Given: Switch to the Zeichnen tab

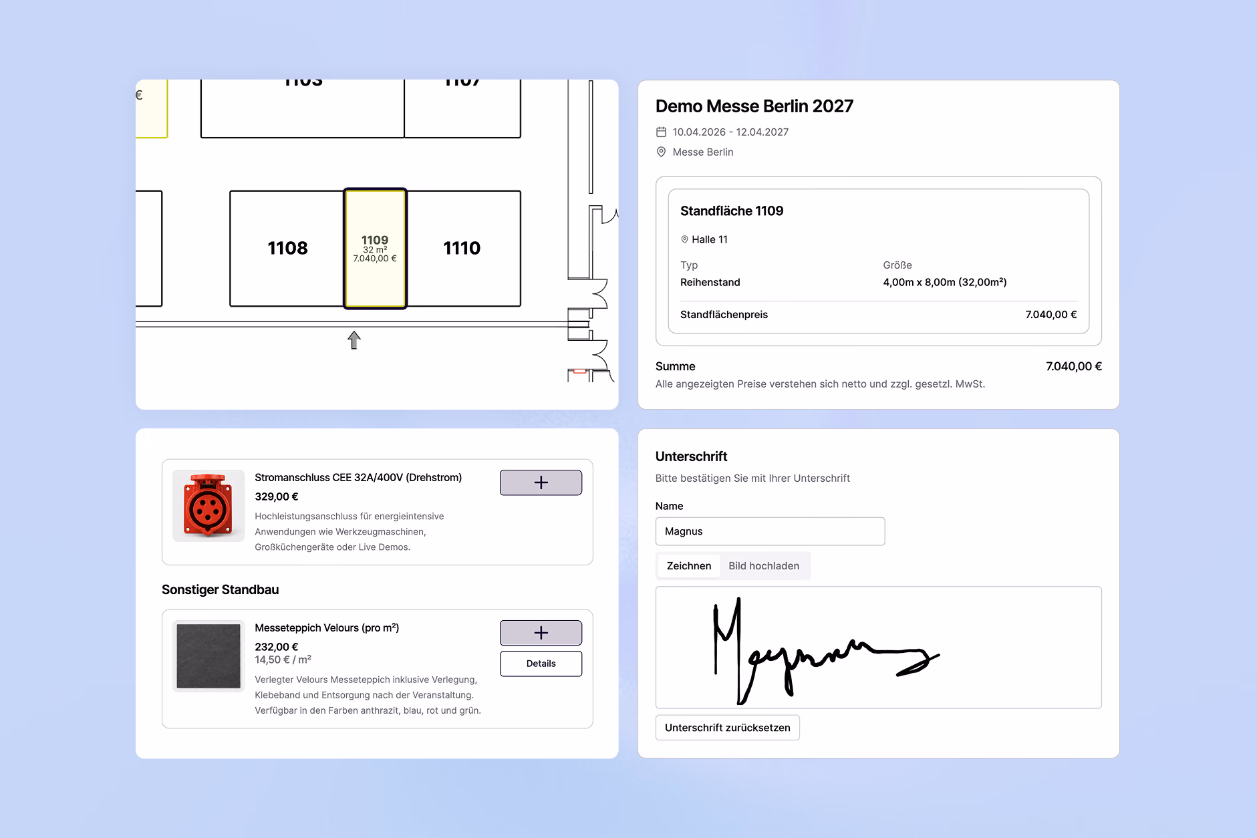Looking at the screenshot, I should point(689,566).
